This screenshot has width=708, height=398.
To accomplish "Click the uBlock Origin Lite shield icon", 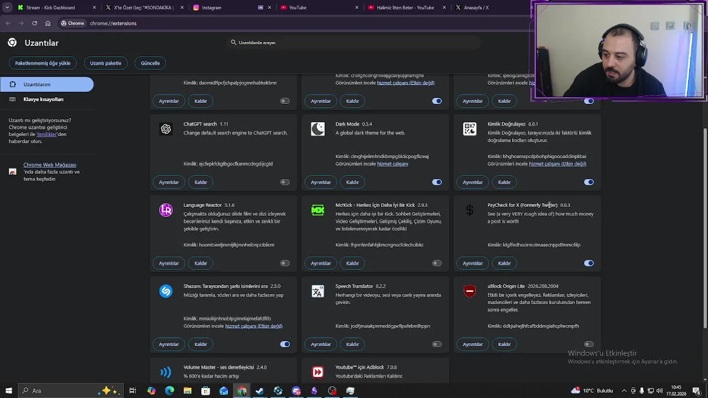I will [x=470, y=291].
